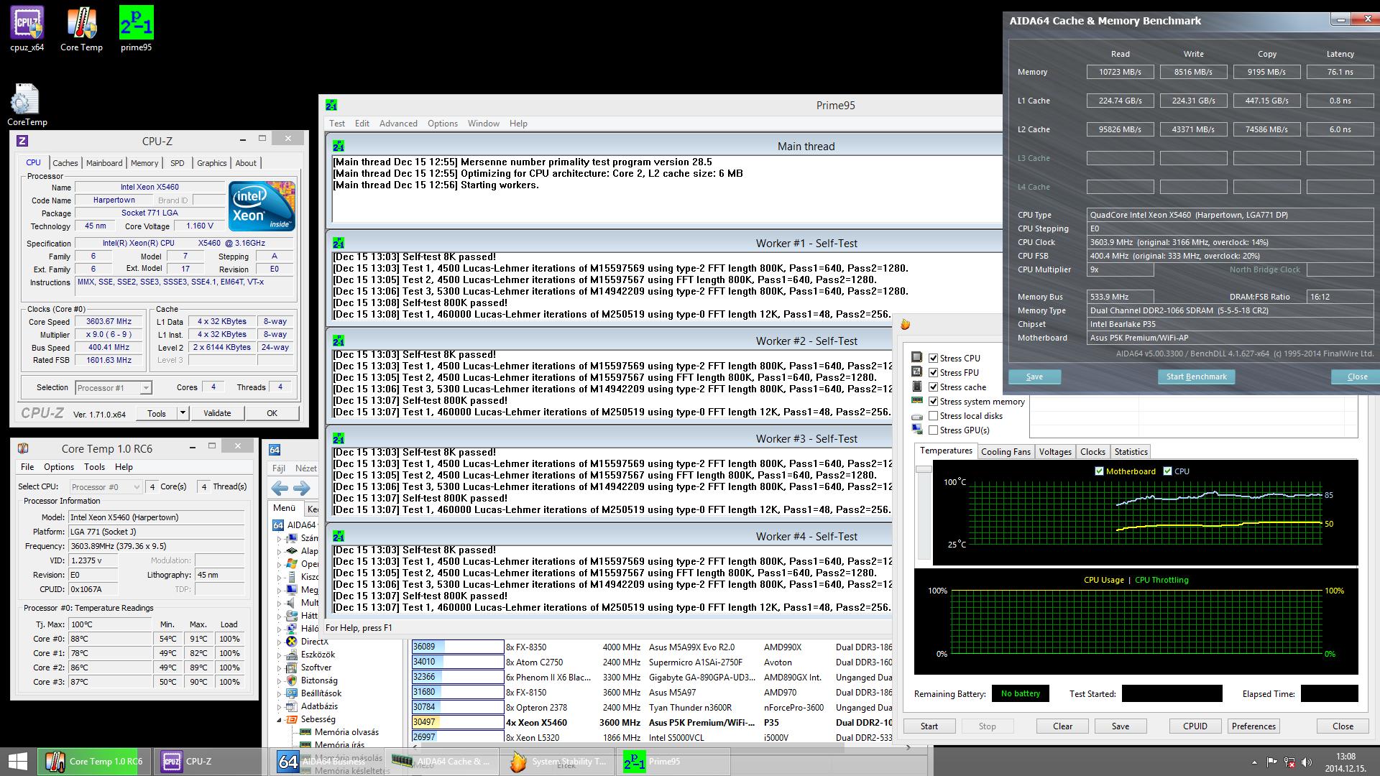Click the Prime95 icon of Worker #1 window
Image resolution: width=1380 pixels, height=776 pixels.
pos(339,243)
